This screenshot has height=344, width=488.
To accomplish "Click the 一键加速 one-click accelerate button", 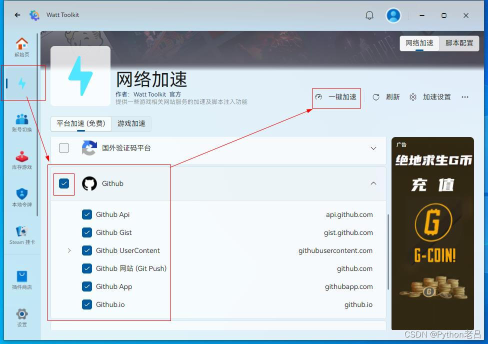I will [x=336, y=97].
